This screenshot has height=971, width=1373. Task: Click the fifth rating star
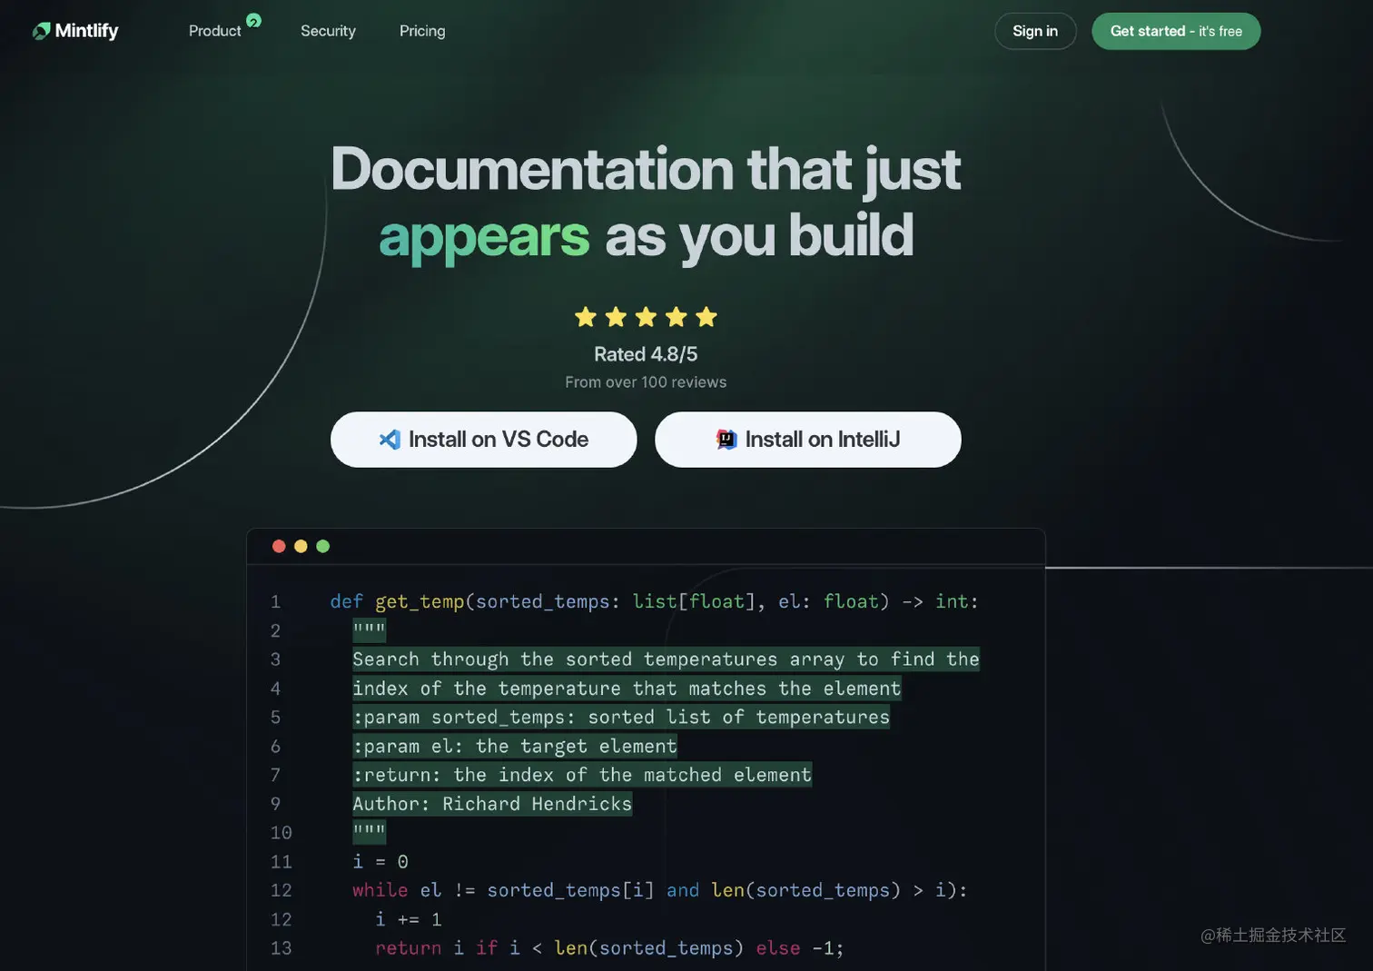click(x=706, y=317)
